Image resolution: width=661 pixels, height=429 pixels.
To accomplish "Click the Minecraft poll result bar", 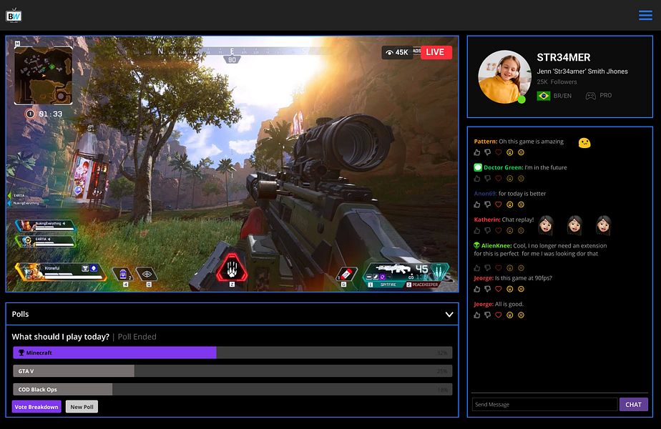I will point(114,352).
